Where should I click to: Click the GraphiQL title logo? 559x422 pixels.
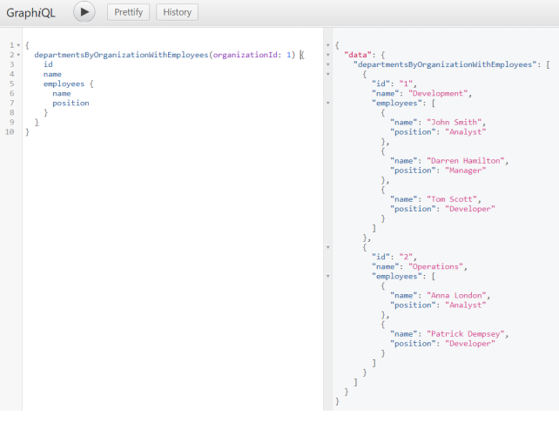click(x=31, y=13)
